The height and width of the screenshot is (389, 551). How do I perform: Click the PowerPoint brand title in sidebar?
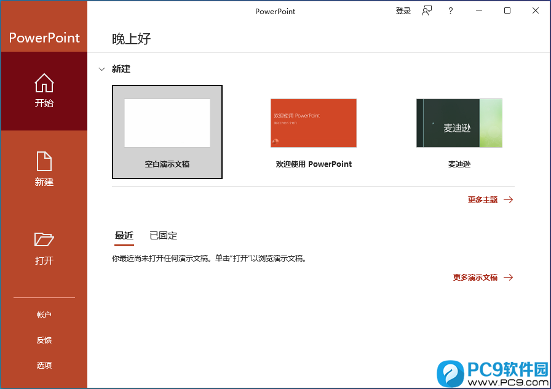[x=44, y=38]
